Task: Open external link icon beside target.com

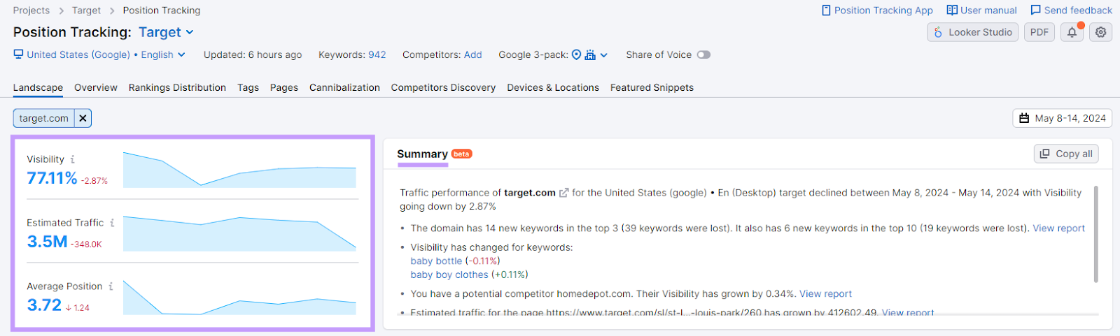Action: pyautogui.click(x=563, y=193)
